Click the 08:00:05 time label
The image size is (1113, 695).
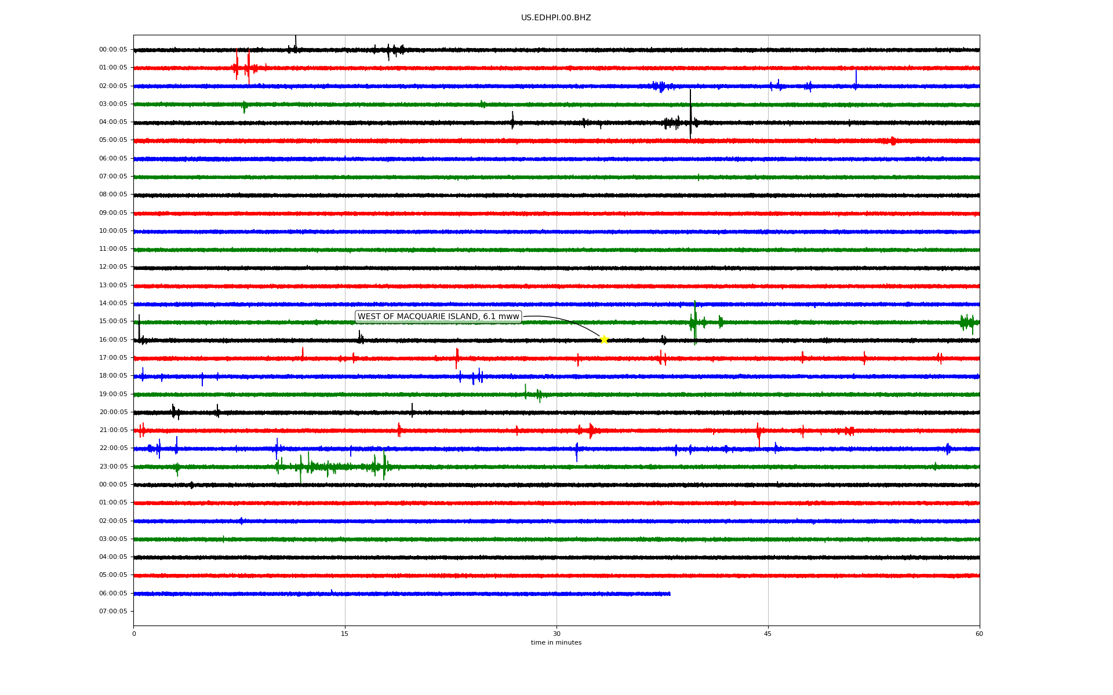[x=113, y=195]
